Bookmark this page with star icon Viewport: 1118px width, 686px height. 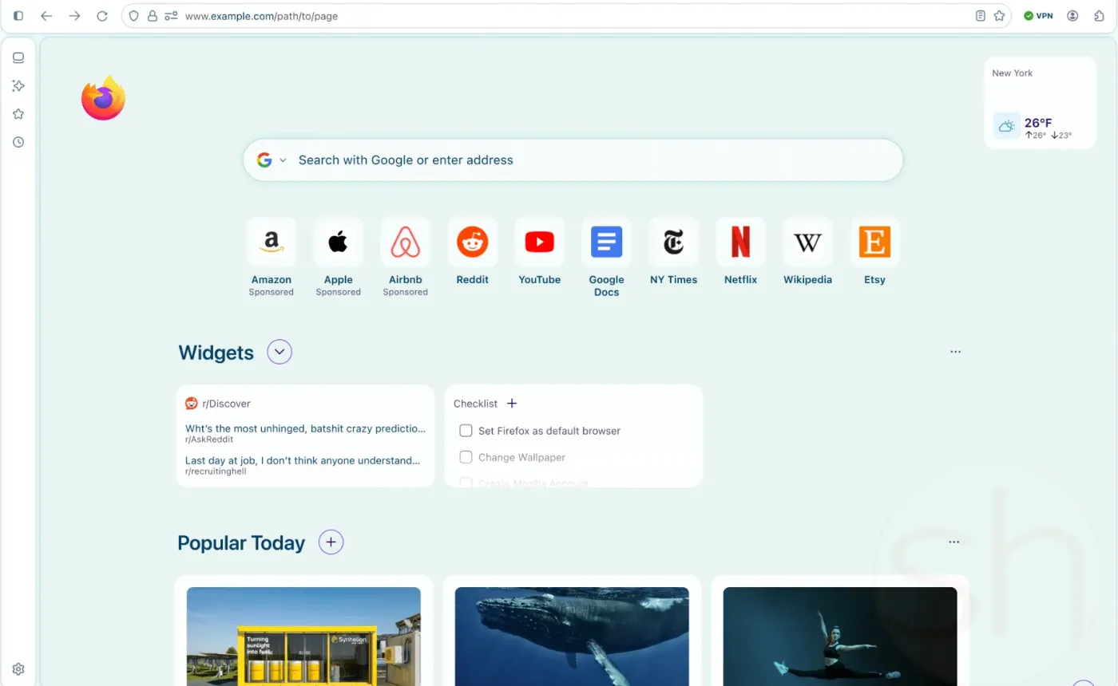999,16
